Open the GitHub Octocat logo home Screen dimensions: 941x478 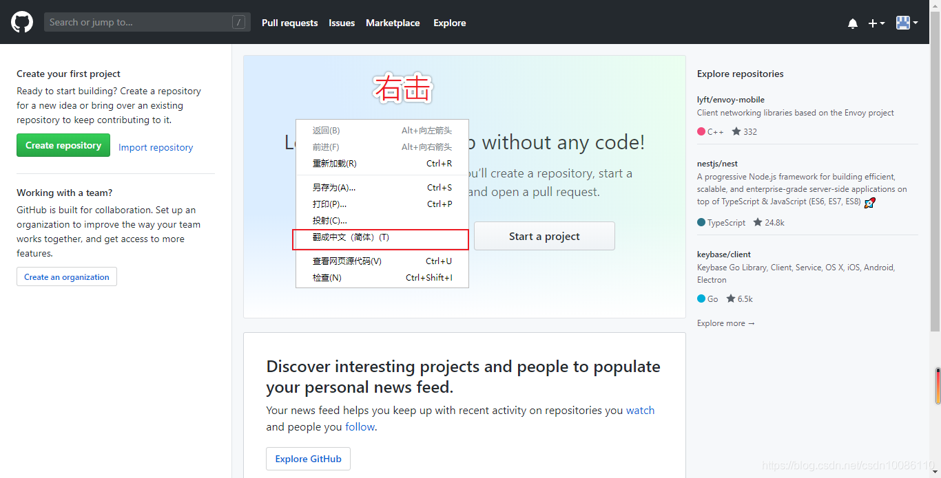(x=22, y=22)
